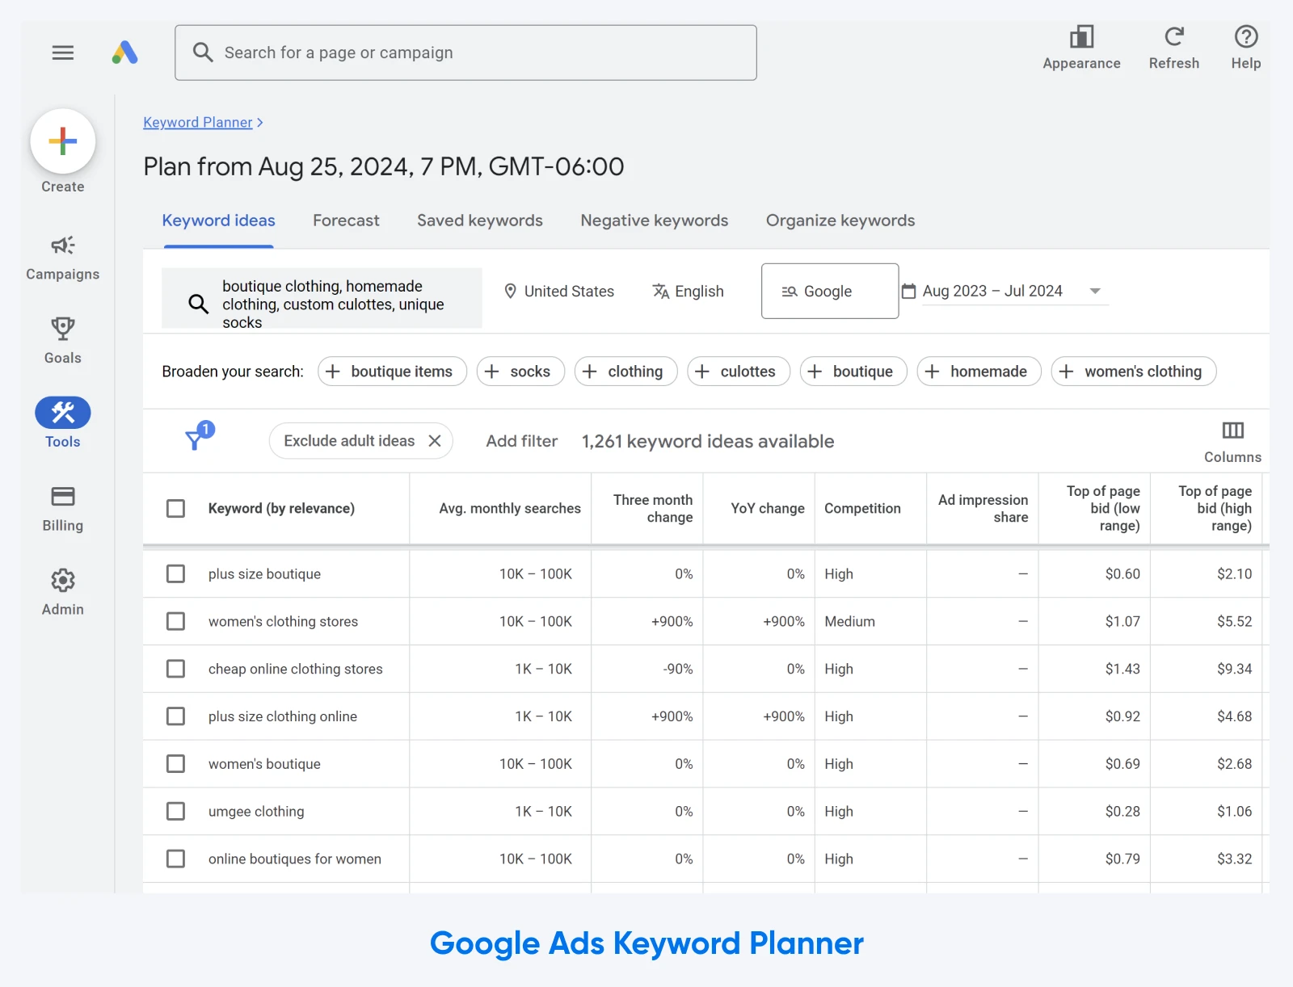Image resolution: width=1293 pixels, height=987 pixels.
Task: Check 'online boutiques for women' row
Action: [175, 859]
